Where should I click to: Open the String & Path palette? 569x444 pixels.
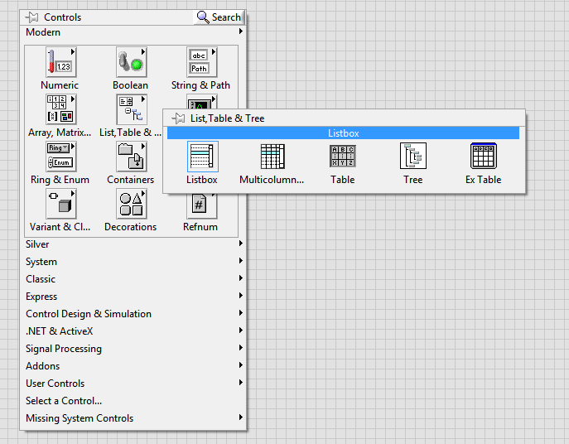[201, 62]
